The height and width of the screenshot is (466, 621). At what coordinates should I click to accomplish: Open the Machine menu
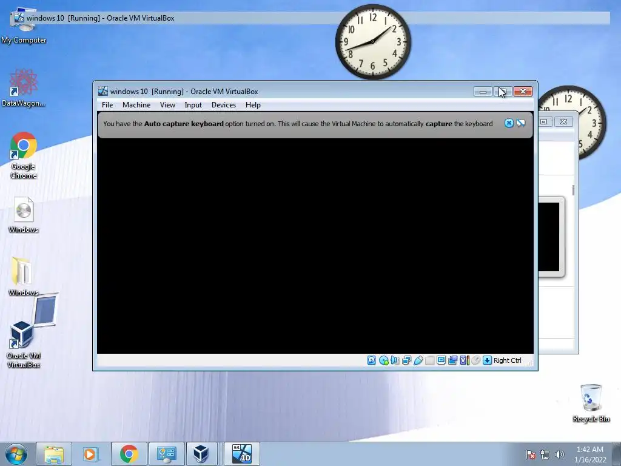tap(136, 105)
